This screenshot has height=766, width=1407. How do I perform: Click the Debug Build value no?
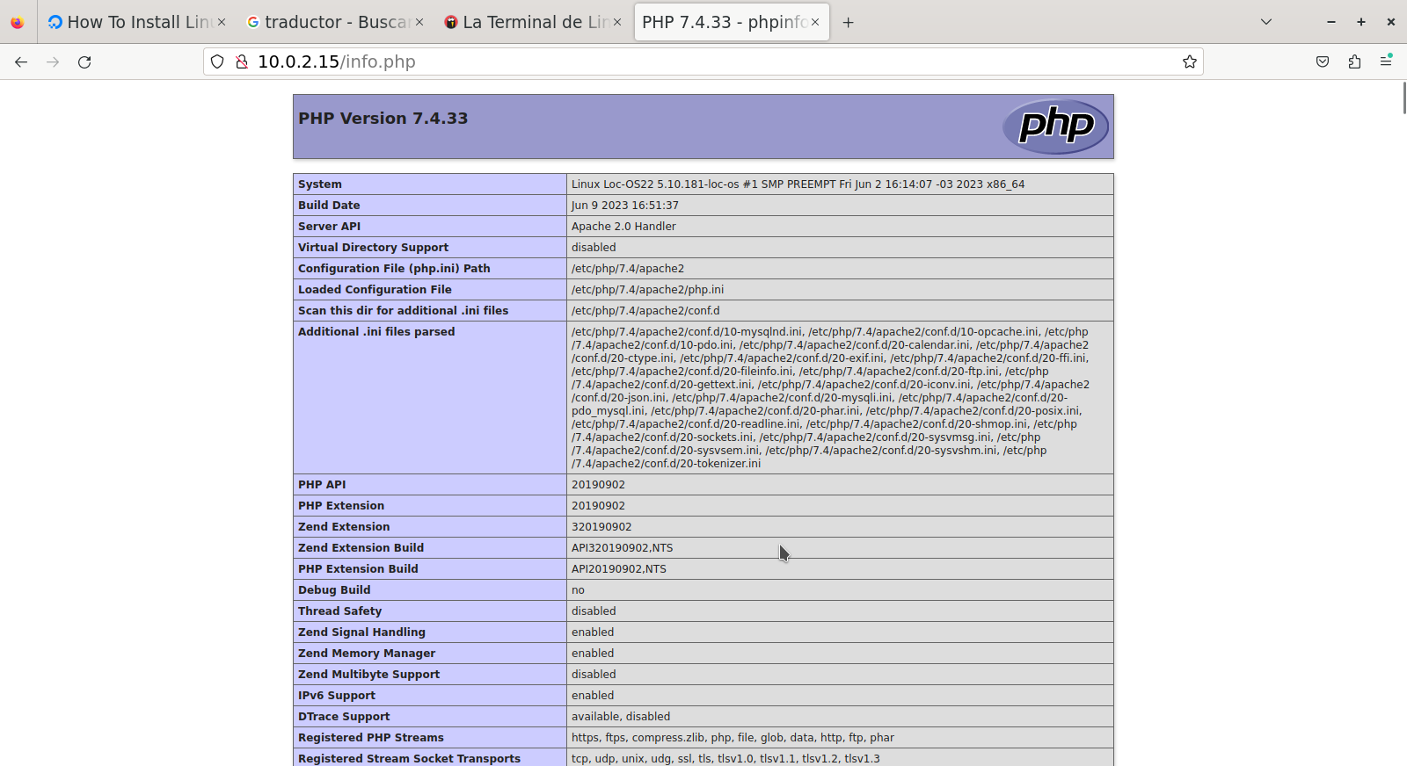click(578, 590)
